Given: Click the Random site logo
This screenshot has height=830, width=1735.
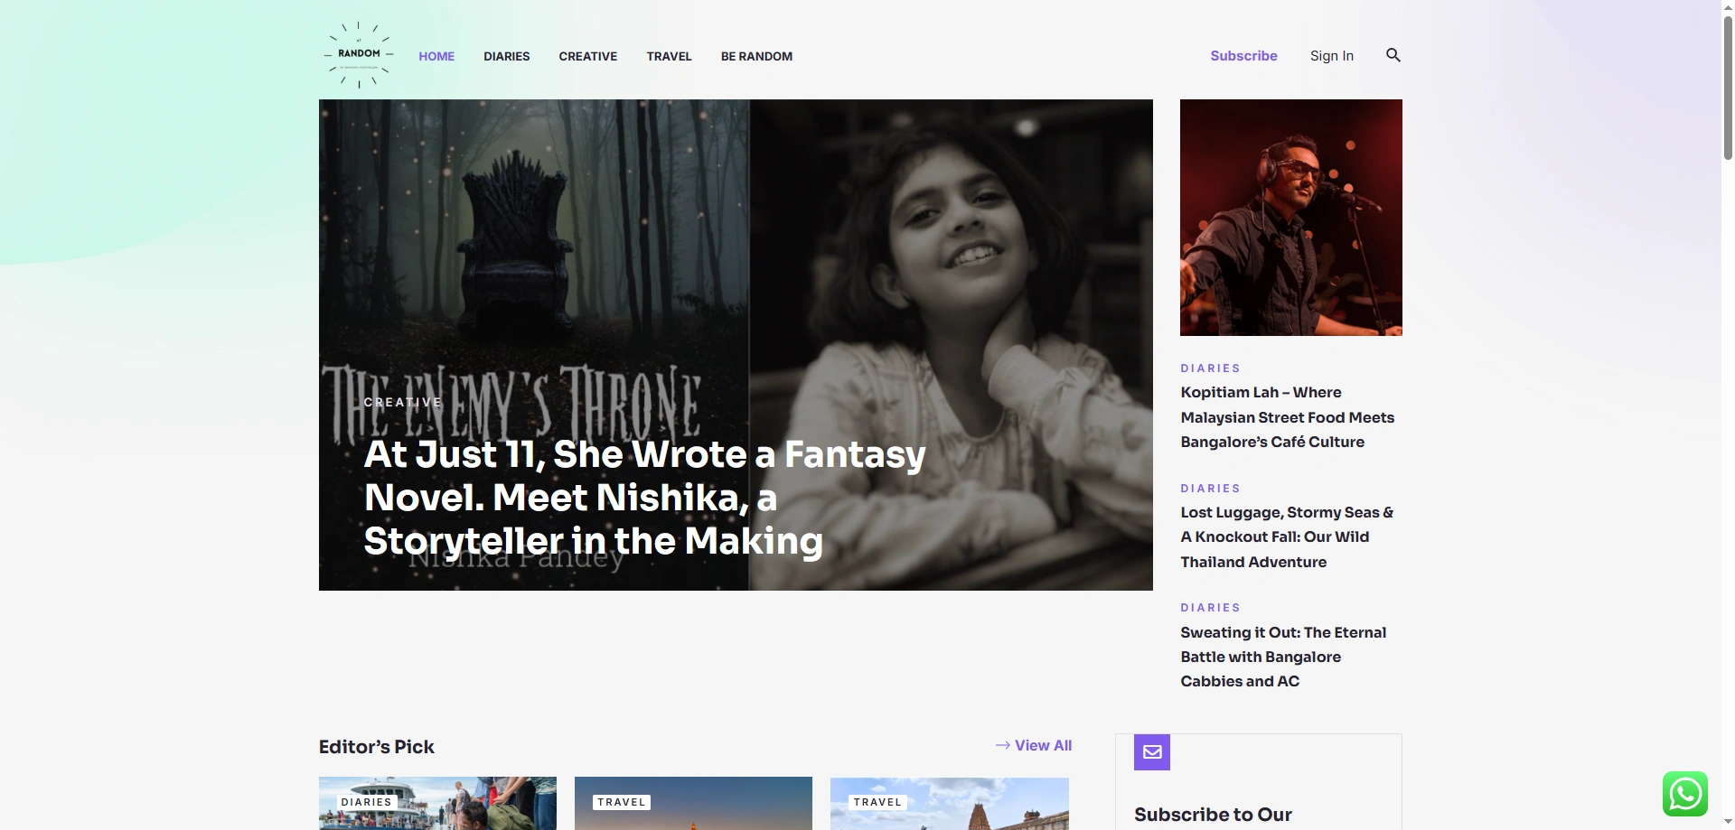Looking at the screenshot, I should pos(359,55).
